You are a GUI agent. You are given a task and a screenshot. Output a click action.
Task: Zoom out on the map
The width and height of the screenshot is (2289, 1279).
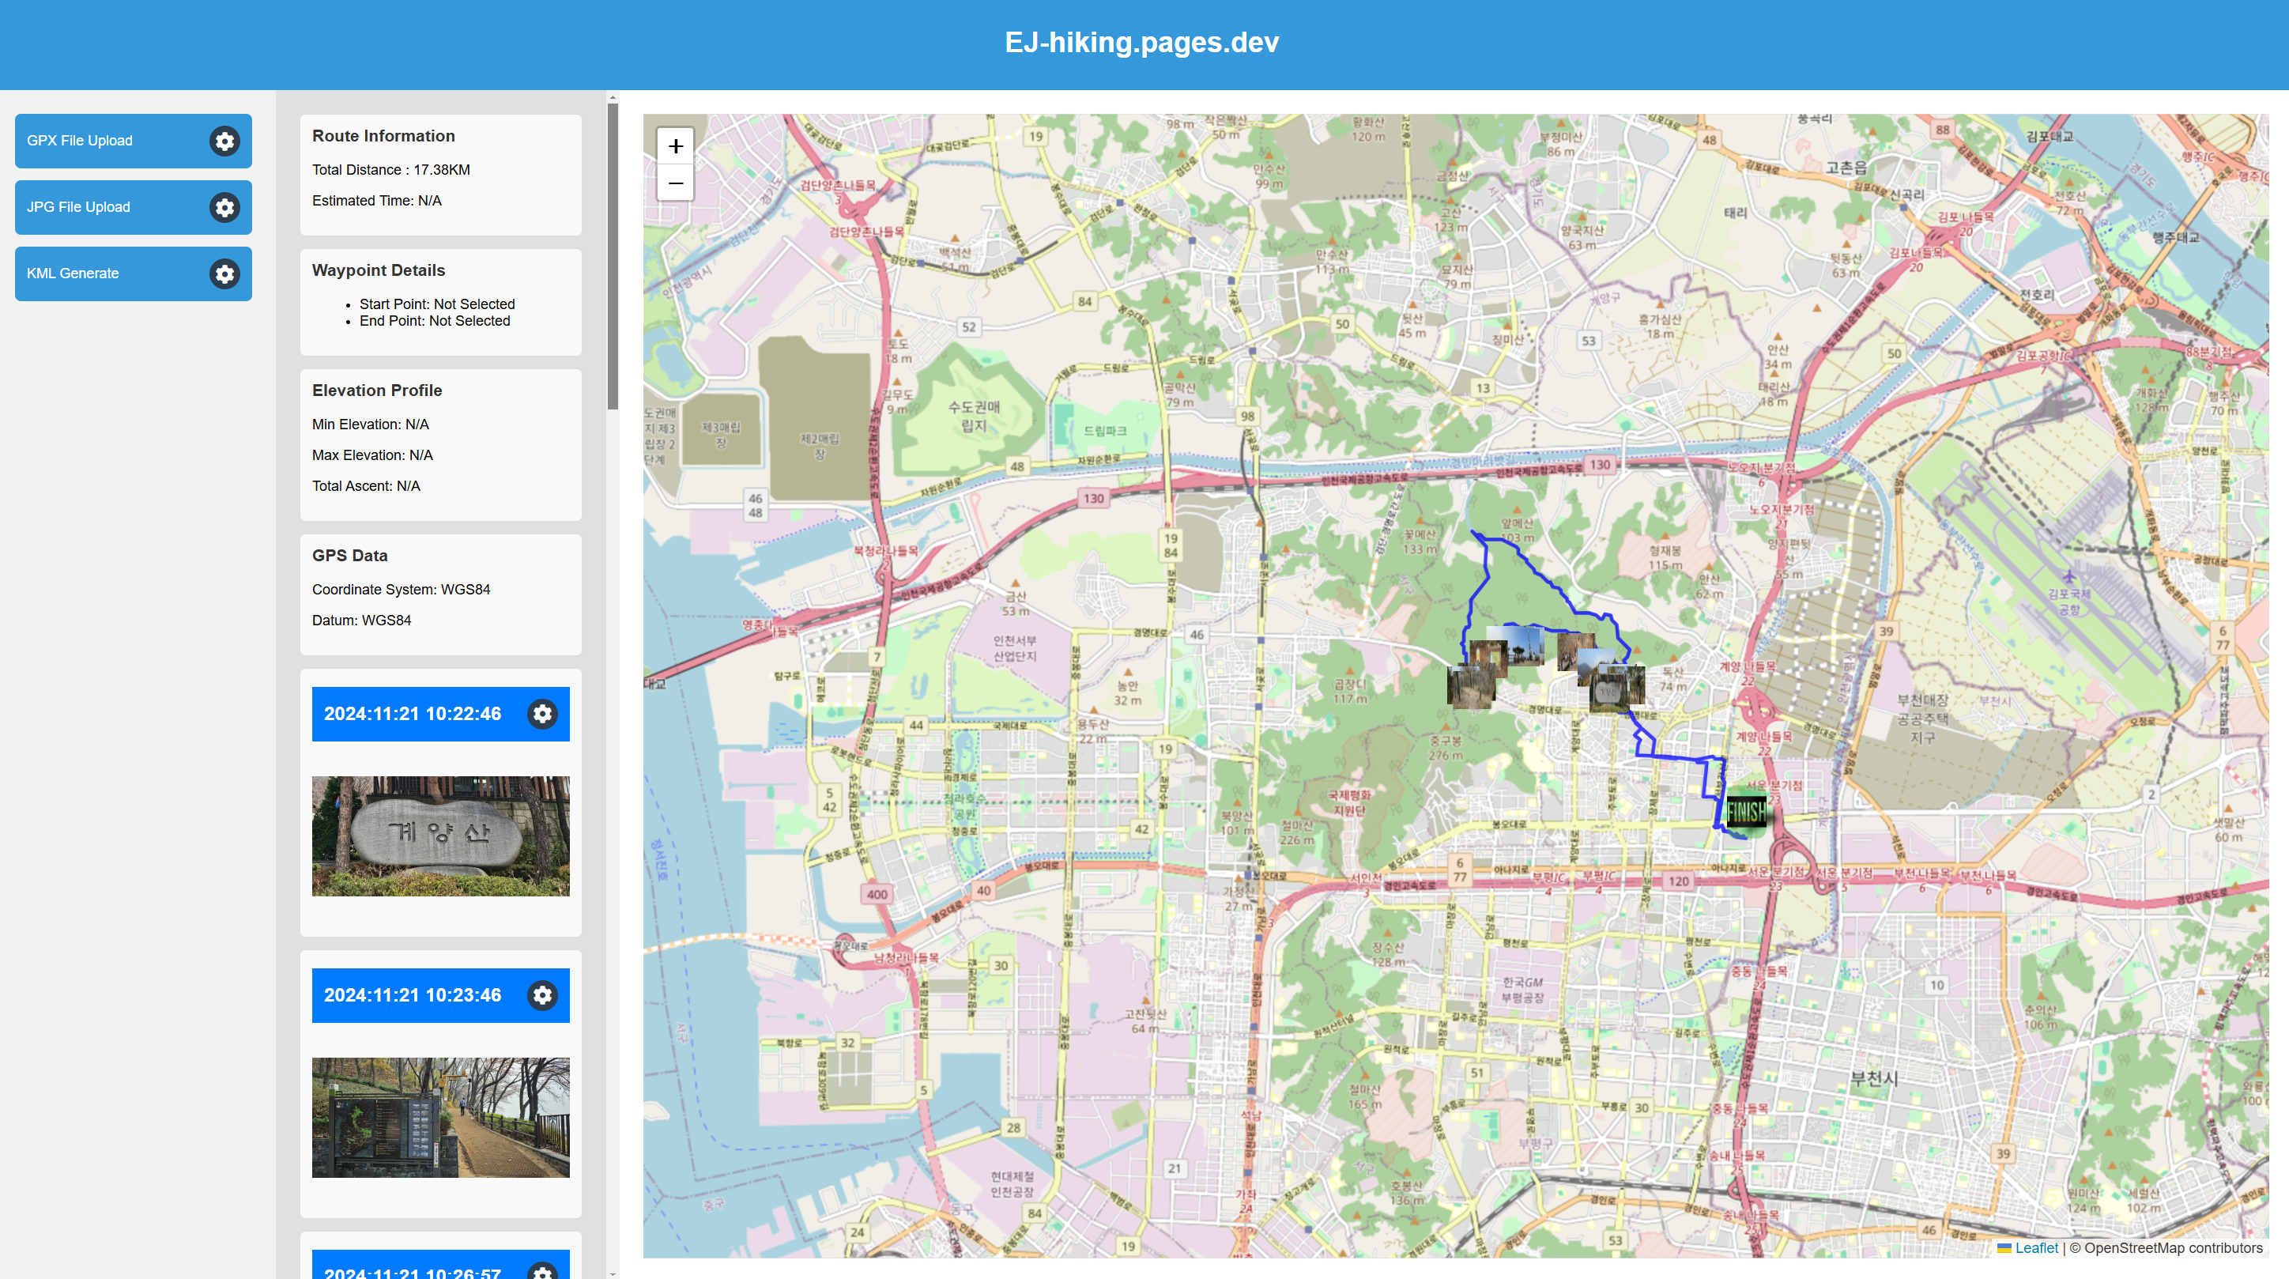click(x=675, y=183)
